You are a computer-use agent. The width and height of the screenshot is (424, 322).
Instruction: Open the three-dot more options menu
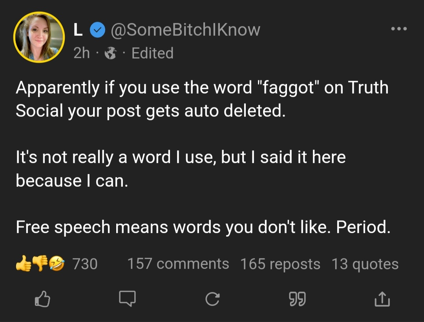(398, 29)
